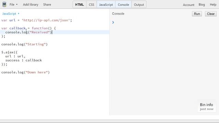Click the 'var callback = function()' line
The height and width of the screenshot is (123, 219).
[x=28, y=28]
